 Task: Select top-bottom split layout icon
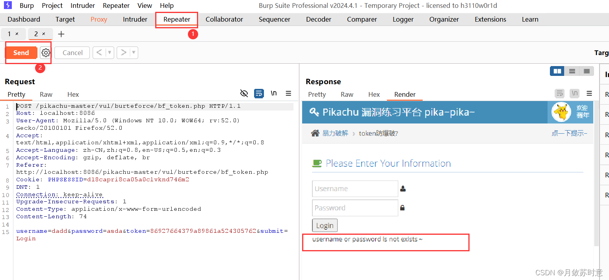point(572,71)
